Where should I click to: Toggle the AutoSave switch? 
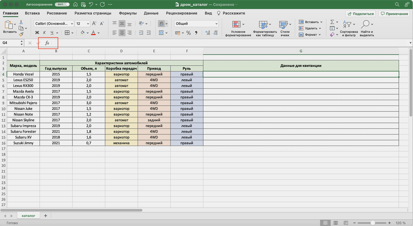click(62, 5)
